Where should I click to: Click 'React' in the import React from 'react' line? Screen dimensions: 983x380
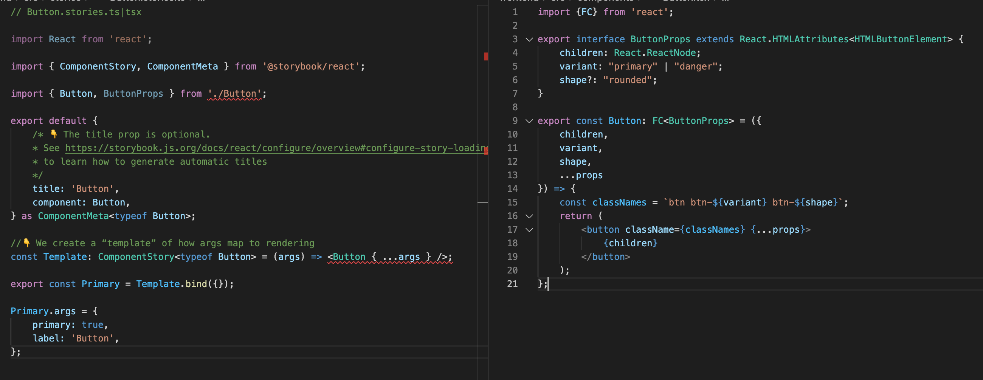pyautogui.click(x=62, y=39)
